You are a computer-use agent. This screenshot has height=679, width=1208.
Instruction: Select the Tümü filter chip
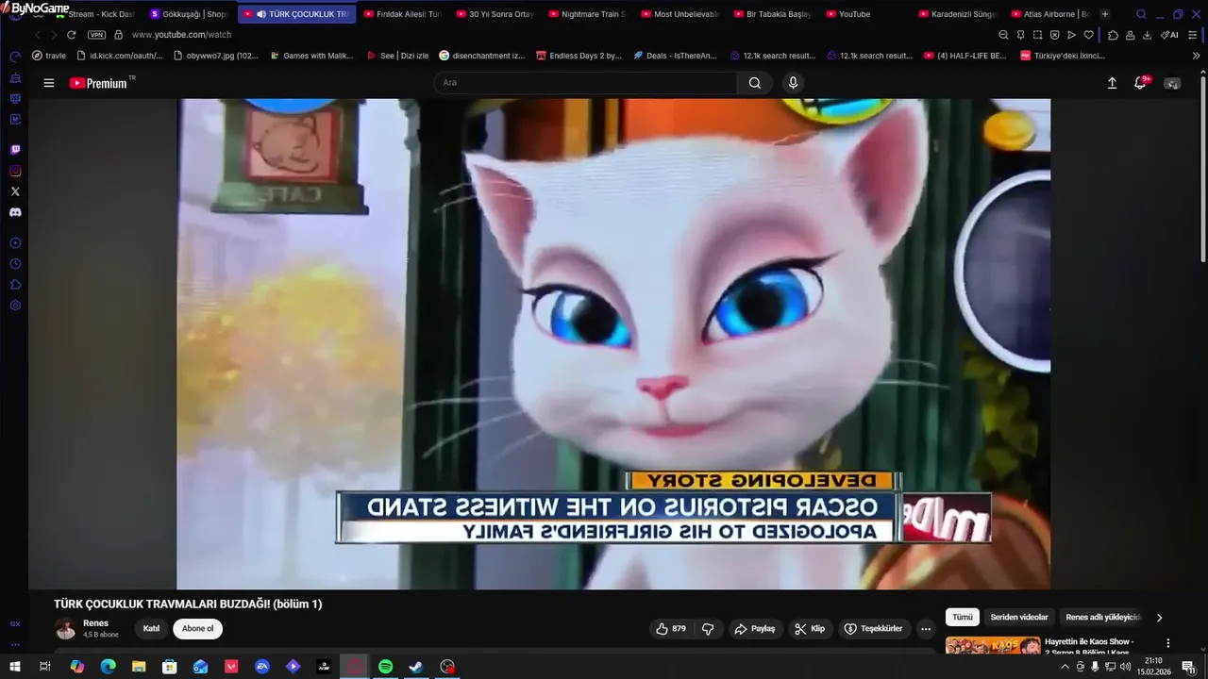(x=962, y=618)
